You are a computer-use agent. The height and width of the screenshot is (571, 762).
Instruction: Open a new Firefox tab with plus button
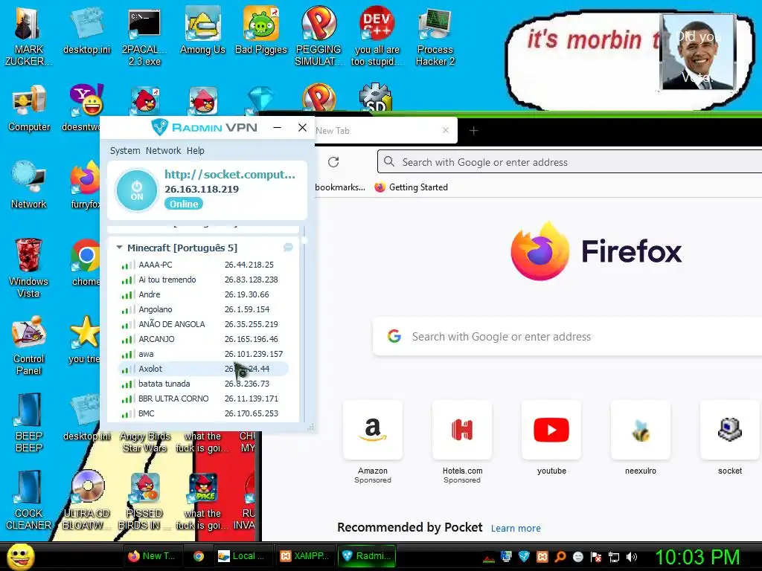pos(474,131)
